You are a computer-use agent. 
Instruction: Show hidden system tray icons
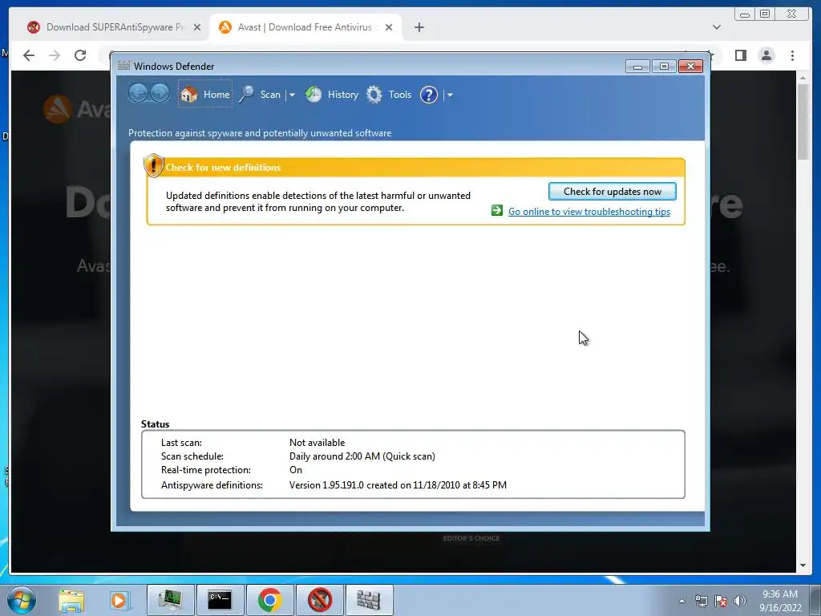tap(681, 601)
